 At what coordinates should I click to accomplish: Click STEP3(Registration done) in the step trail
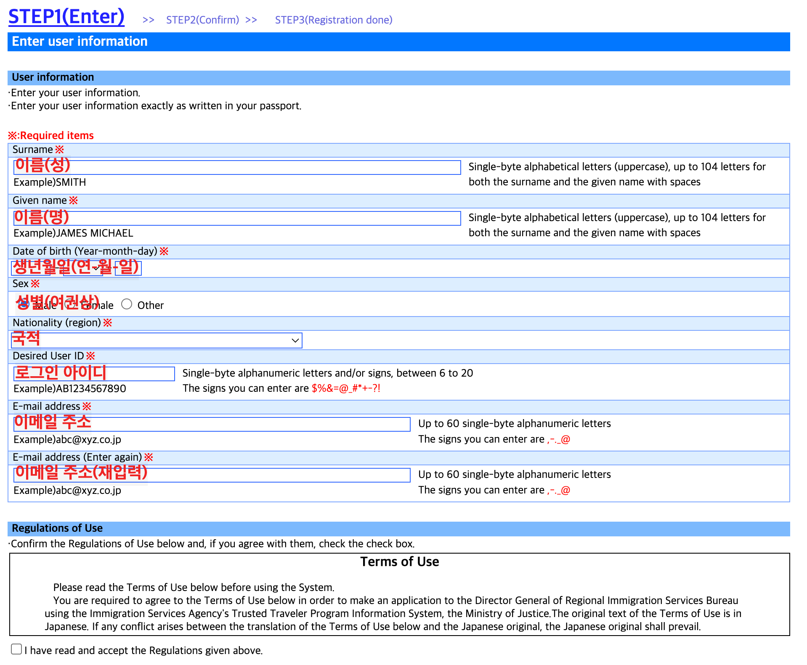[x=334, y=20]
